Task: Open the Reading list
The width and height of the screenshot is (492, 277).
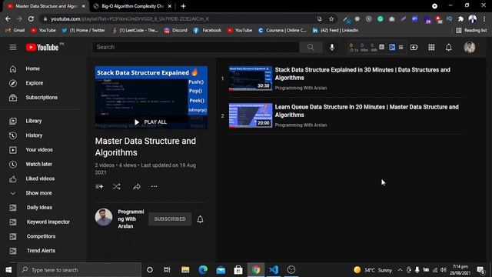Action: (x=471, y=30)
